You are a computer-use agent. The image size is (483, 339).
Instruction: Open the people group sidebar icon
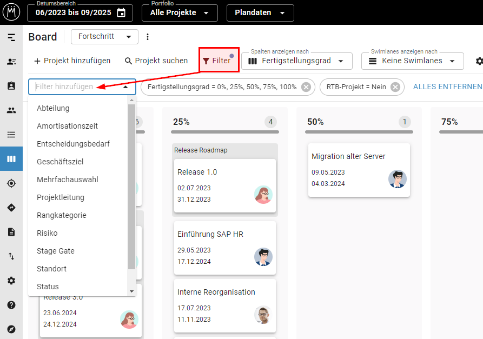click(x=11, y=110)
